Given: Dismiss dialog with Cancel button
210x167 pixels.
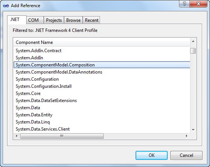Looking at the screenshot, I should (186, 155).
